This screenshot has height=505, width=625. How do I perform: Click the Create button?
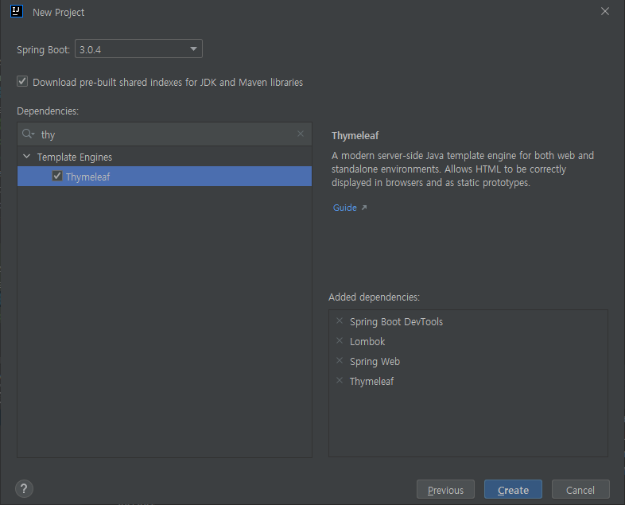click(513, 489)
